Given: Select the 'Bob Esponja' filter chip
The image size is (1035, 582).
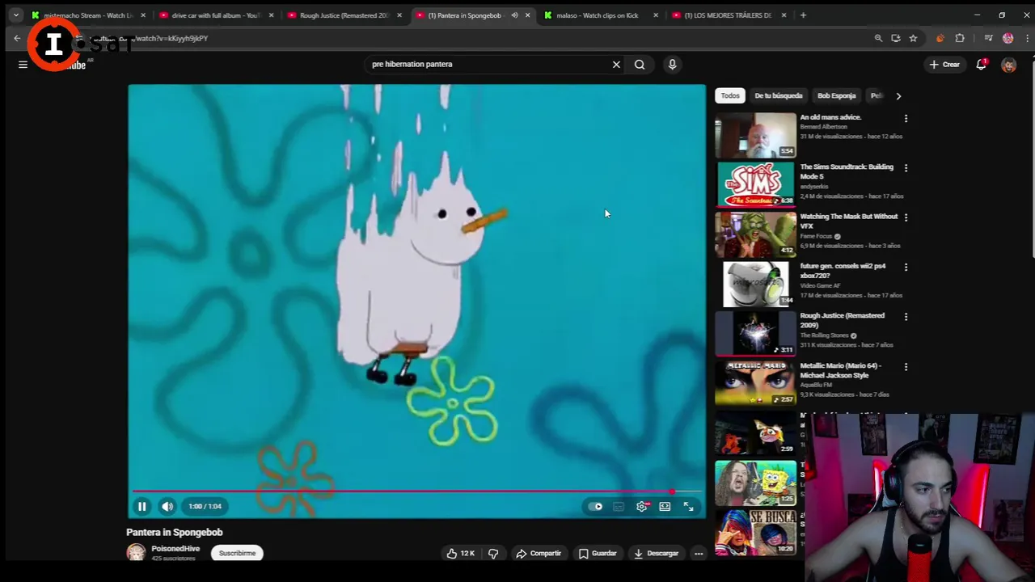Looking at the screenshot, I should [836, 96].
